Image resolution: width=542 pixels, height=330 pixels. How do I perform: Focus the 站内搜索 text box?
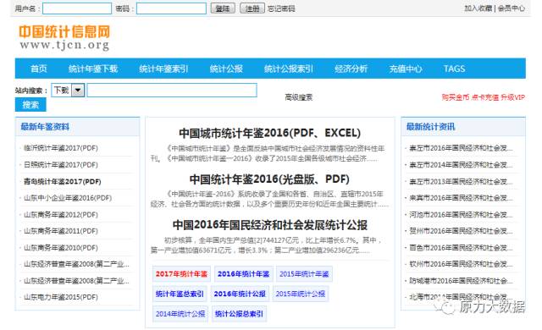(172, 90)
